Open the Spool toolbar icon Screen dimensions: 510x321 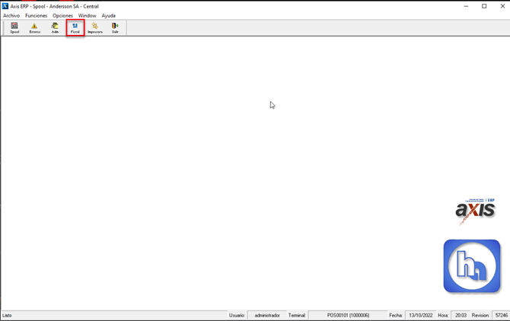point(14,28)
